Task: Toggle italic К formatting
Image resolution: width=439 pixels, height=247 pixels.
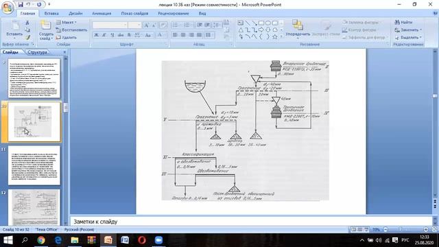Action: [x=104, y=35]
